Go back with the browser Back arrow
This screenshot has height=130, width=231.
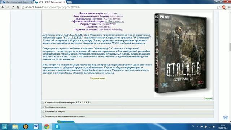pyautogui.click(x=3, y=7)
